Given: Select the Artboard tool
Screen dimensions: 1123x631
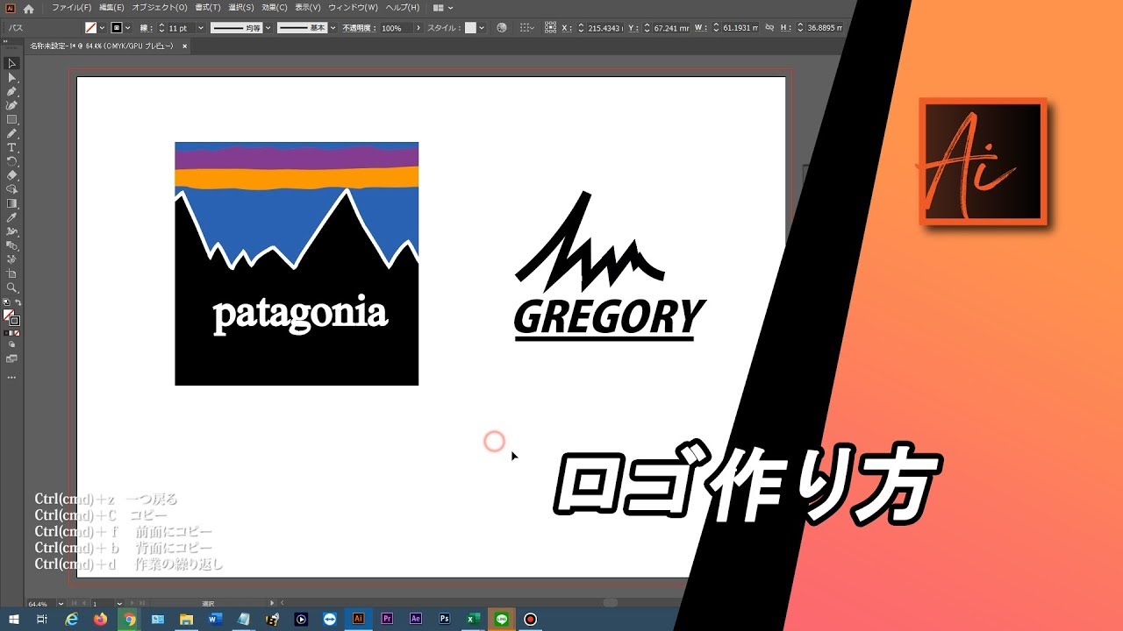Looking at the screenshot, I should [12, 273].
